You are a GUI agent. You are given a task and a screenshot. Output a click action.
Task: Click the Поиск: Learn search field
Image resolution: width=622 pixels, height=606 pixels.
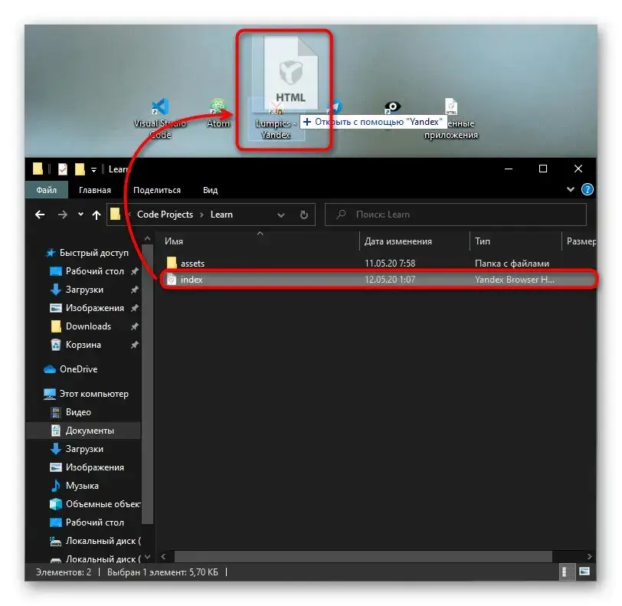pos(460,215)
